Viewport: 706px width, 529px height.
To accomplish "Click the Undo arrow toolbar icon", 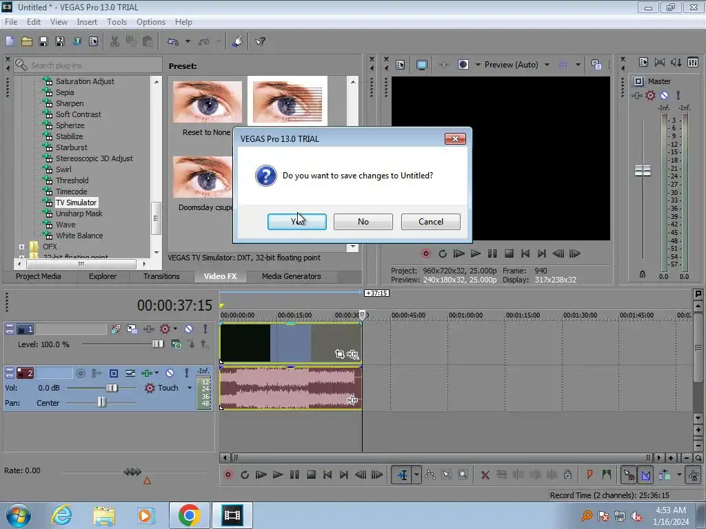I will (173, 41).
